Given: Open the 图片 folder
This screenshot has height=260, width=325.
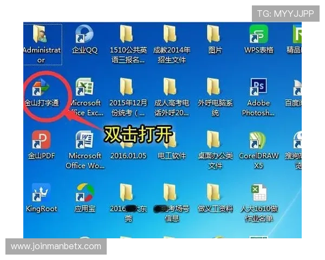Looking at the screenshot, I should point(214,34).
